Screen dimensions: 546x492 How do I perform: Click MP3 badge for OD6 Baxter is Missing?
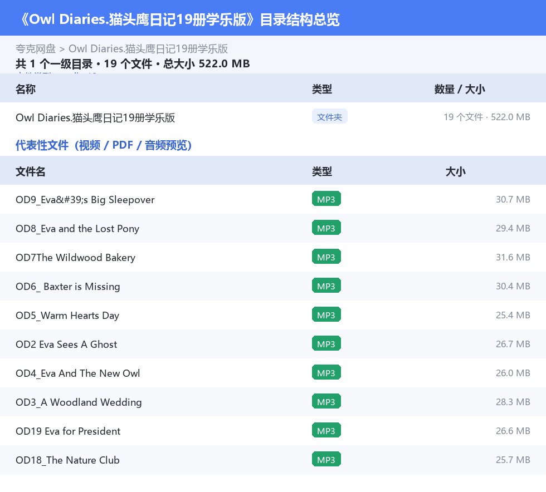click(326, 286)
